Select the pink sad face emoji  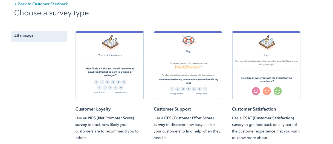pyautogui.click(x=256, y=91)
